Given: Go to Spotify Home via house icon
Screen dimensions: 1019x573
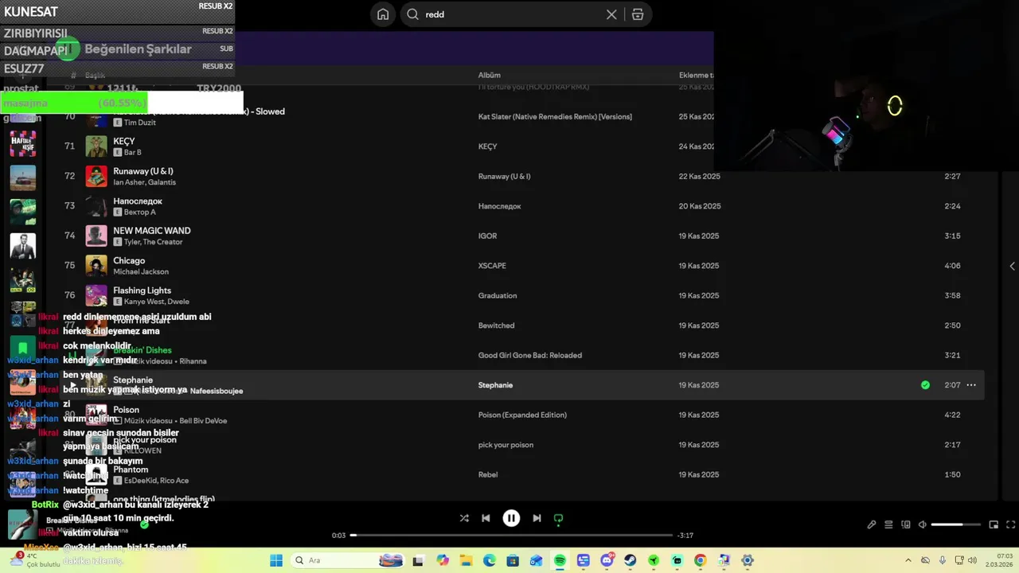Looking at the screenshot, I should pos(383,14).
